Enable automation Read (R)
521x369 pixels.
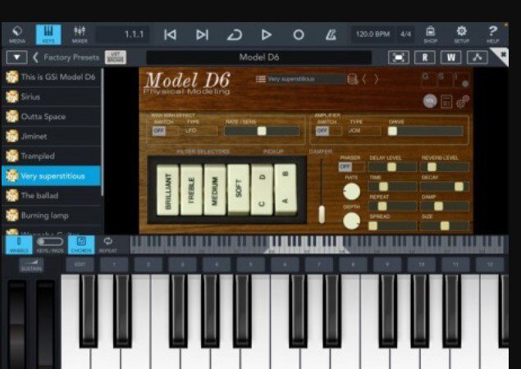point(425,57)
